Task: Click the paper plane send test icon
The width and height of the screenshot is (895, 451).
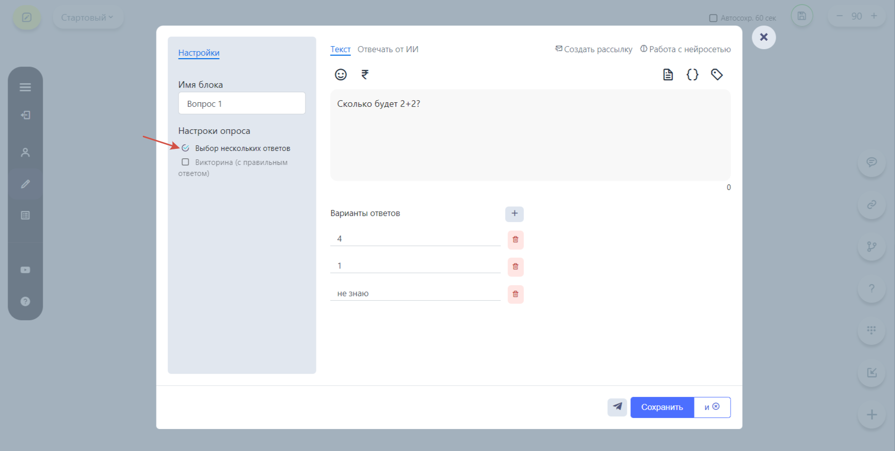Action: point(617,407)
